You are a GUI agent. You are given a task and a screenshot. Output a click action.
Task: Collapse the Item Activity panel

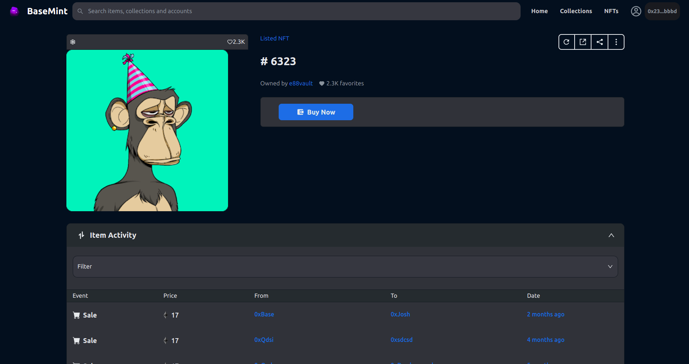pyautogui.click(x=611, y=235)
